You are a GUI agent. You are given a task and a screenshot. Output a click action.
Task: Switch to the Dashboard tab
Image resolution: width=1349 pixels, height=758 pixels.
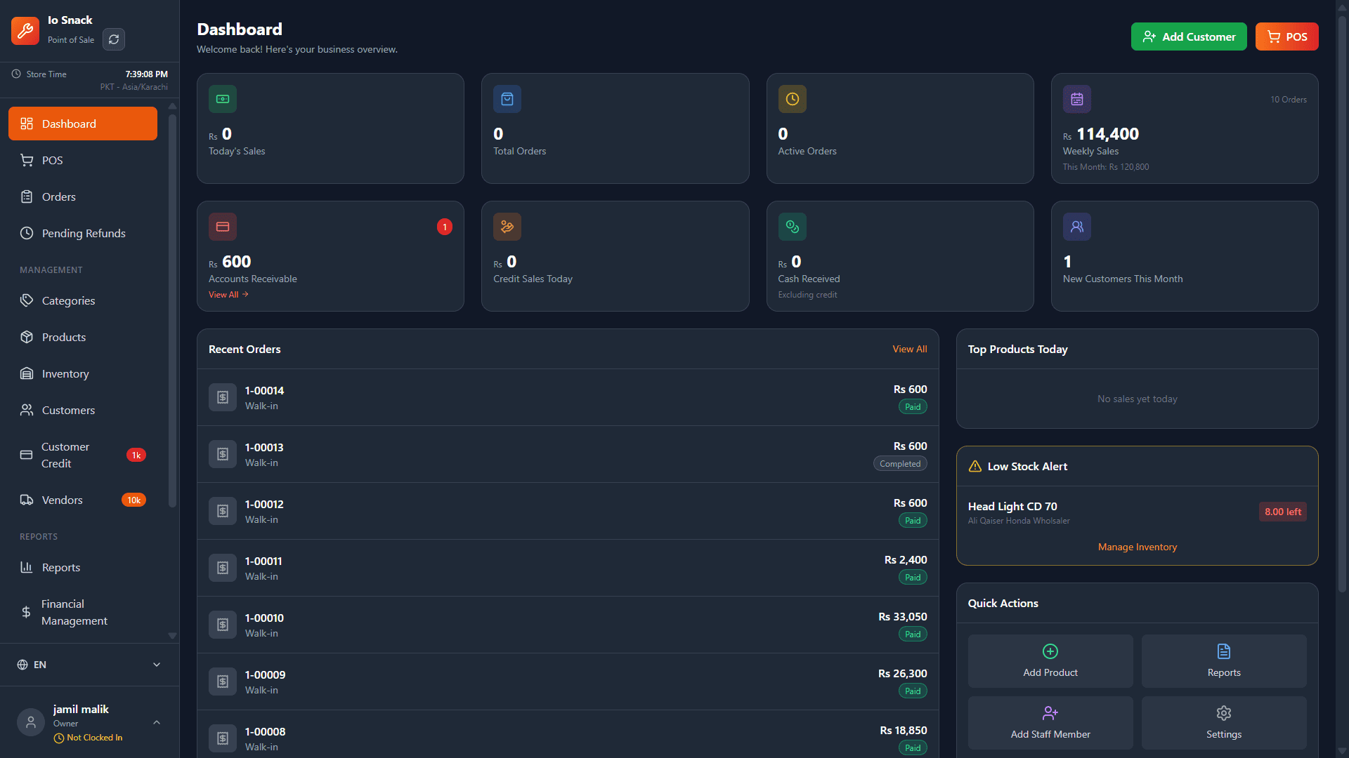tap(68, 124)
